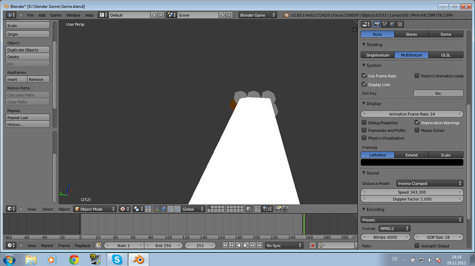475x266 pixels.
Task: Open the Properties editor type selector
Action: coord(366,25)
